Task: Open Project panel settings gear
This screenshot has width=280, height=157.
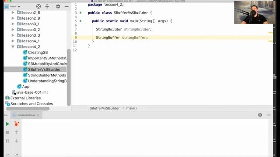Action: pos(58,7)
